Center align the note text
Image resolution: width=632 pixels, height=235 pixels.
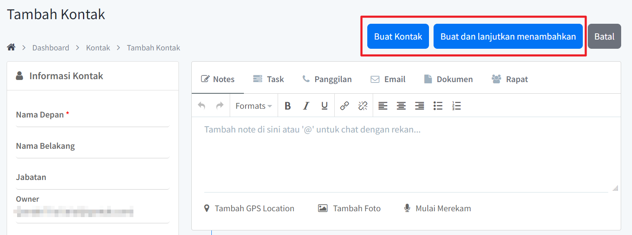[x=401, y=106]
